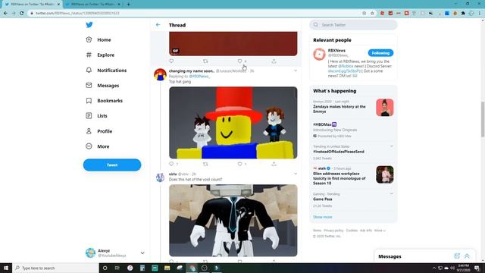This screenshot has height=273, width=485.
Task: Open the footer More dropdown
Action: [x=380, y=231]
